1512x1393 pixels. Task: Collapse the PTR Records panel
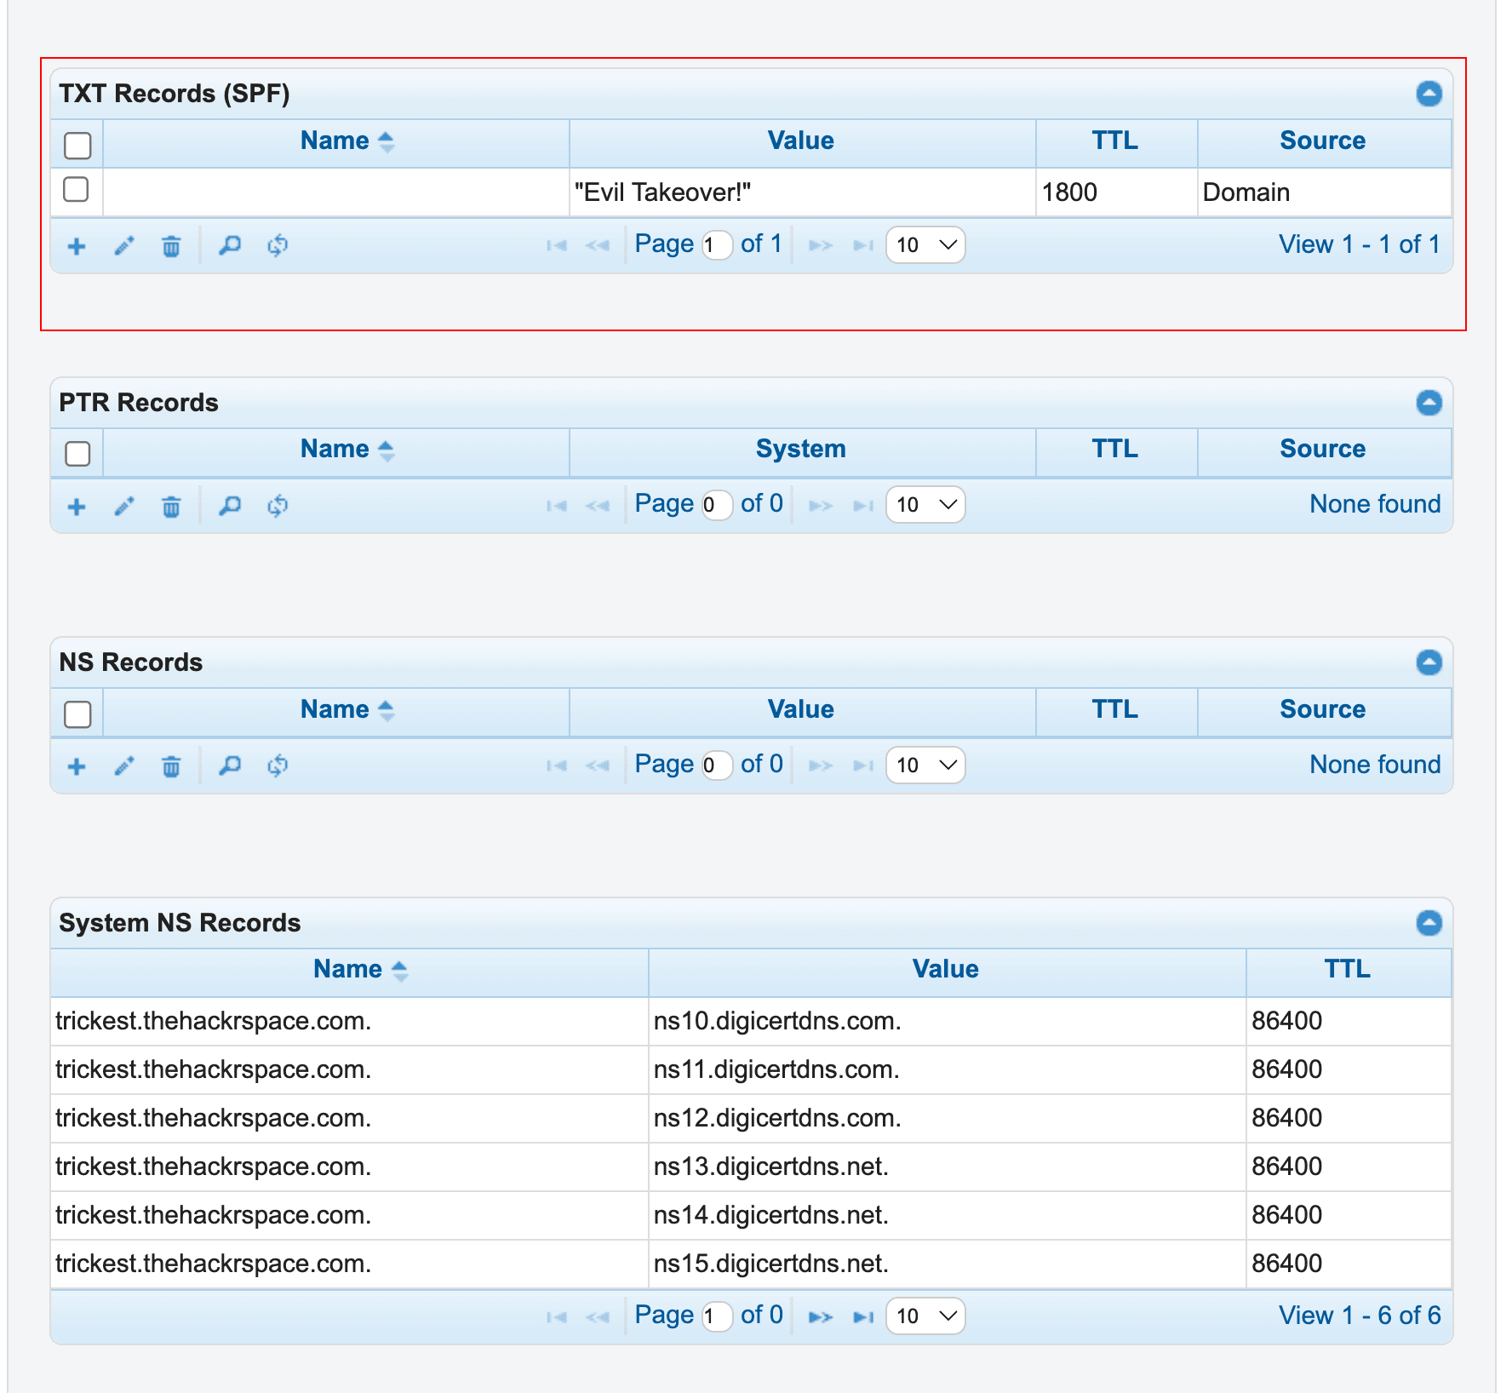click(1429, 402)
